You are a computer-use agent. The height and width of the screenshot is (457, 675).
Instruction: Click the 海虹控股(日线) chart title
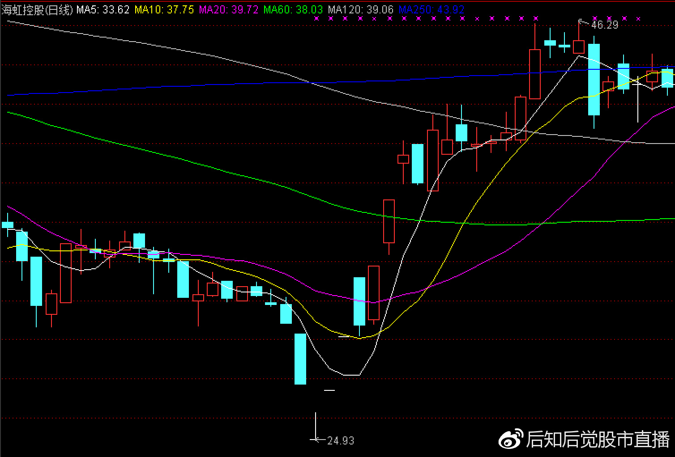coord(37,9)
